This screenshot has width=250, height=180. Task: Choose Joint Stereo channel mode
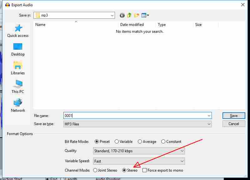(95, 170)
